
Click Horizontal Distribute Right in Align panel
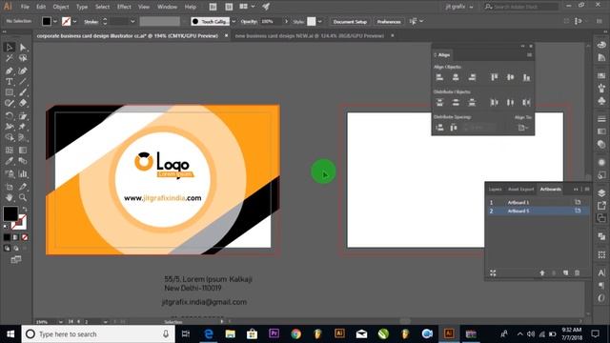coord(526,103)
